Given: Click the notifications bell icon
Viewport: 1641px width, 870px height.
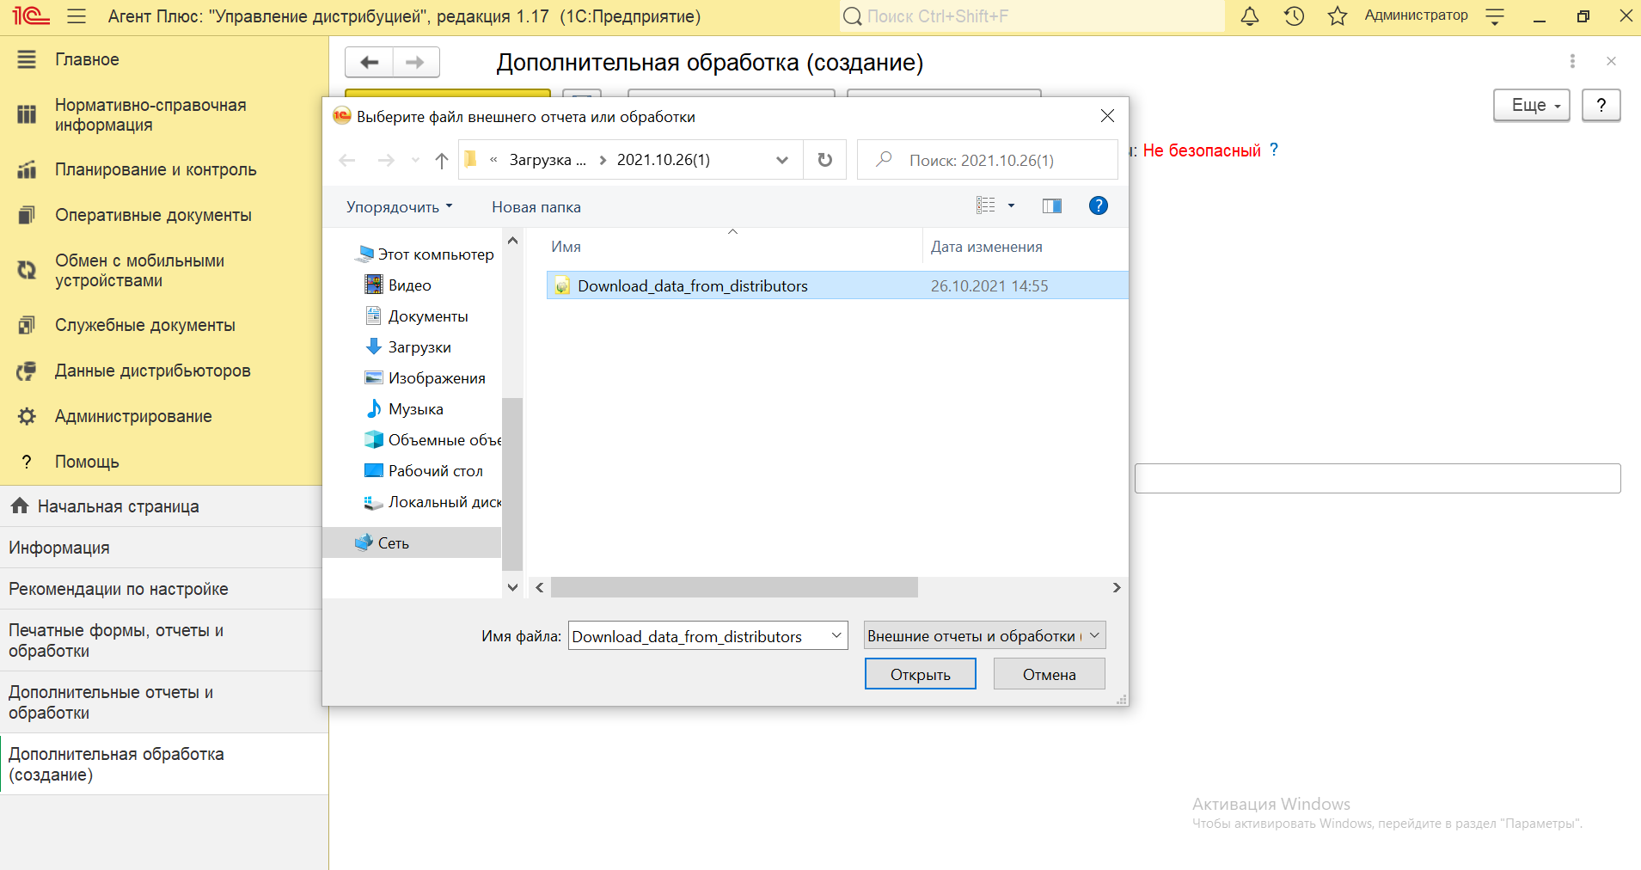Looking at the screenshot, I should coord(1250,16).
